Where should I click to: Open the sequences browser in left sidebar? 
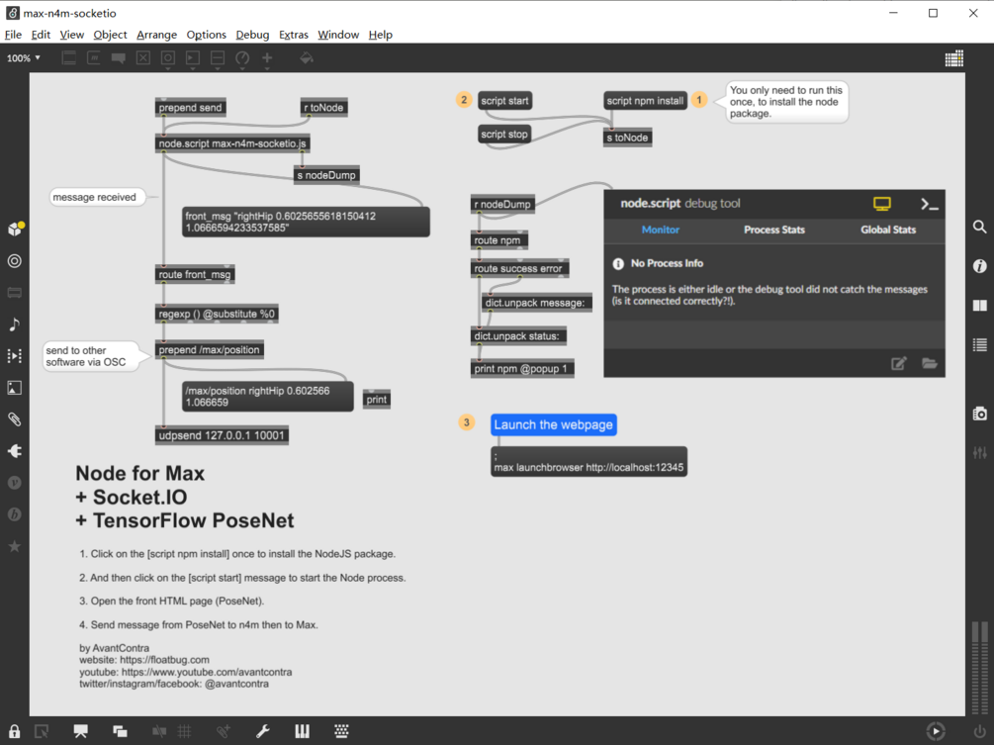(15, 356)
